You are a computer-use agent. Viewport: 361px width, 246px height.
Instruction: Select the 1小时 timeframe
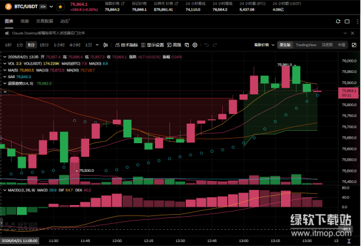point(59,45)
